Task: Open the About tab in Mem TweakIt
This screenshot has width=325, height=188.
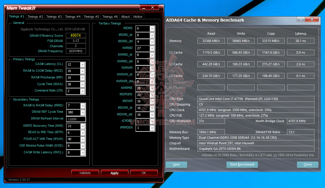Action: tap(125, 17)
